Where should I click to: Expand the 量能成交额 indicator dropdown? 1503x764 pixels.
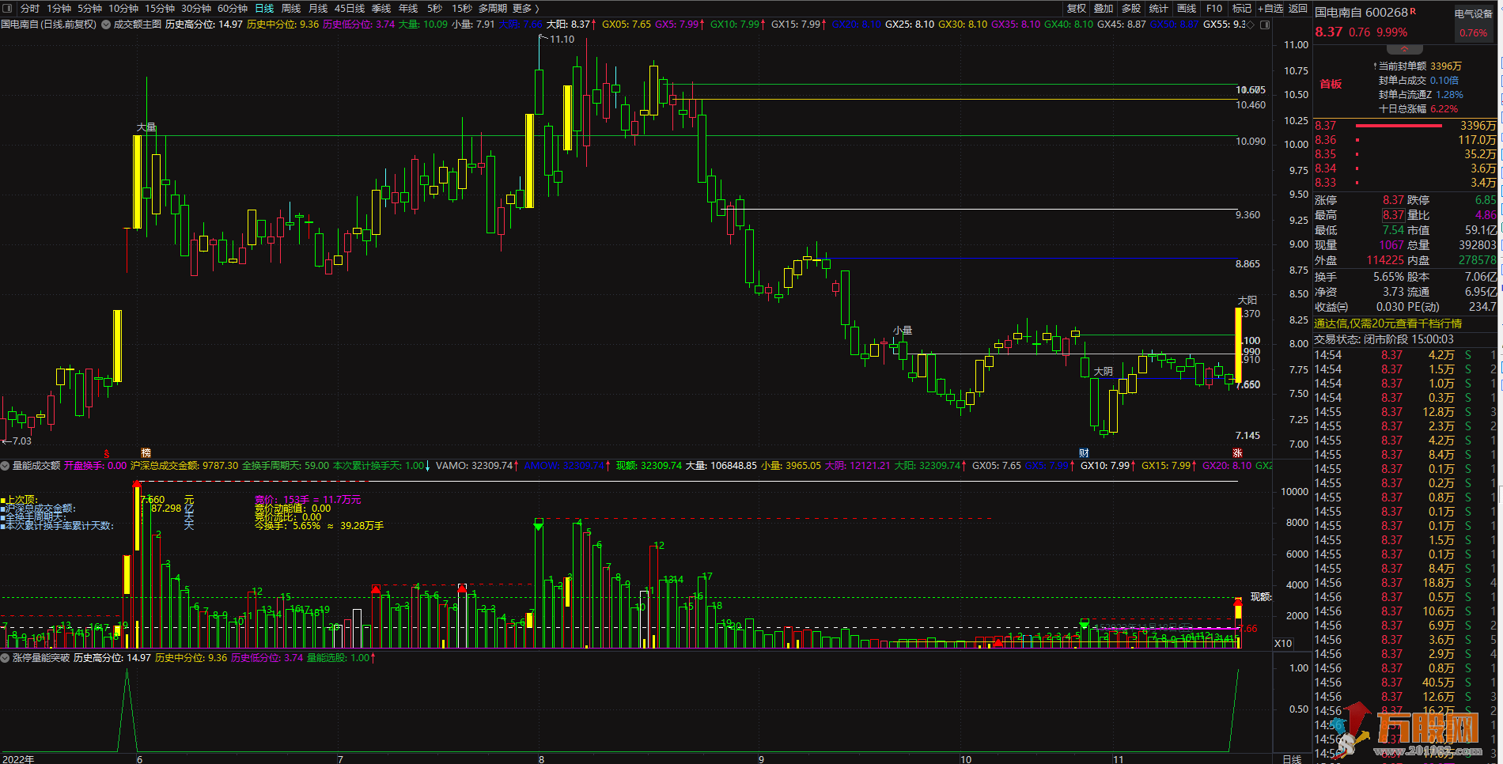6,465
